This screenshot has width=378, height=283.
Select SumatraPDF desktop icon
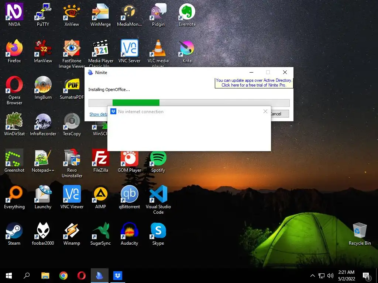pos(72,88)
